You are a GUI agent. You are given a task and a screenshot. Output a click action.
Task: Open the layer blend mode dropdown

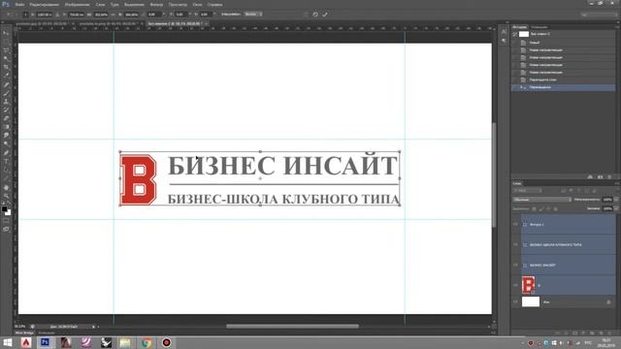coord(541,200)
